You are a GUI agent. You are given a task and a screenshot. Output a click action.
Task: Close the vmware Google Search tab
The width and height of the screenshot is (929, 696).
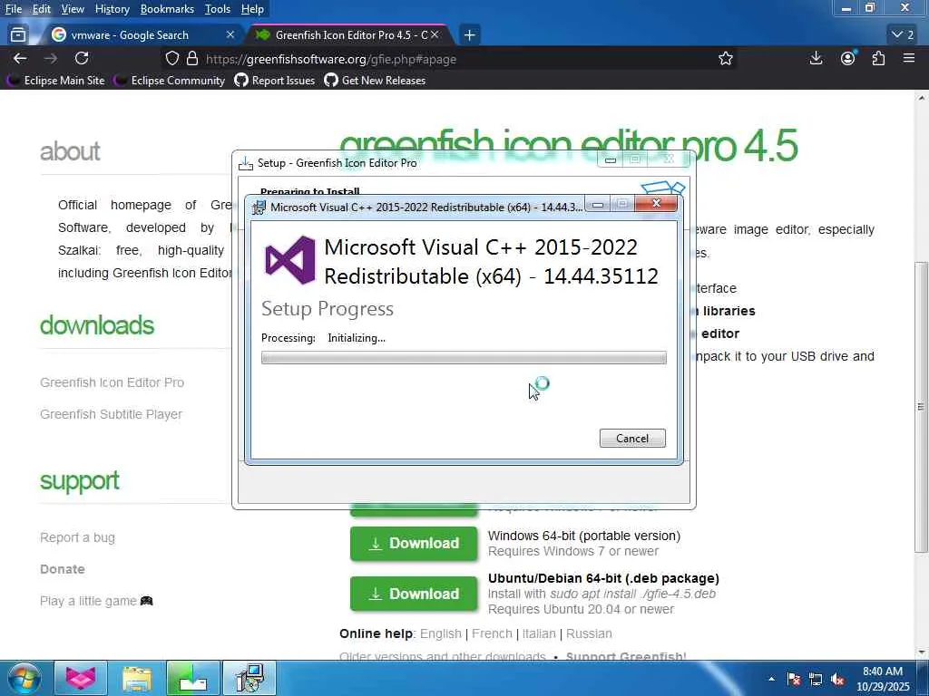pyautogui.click(x=230, y=35)
